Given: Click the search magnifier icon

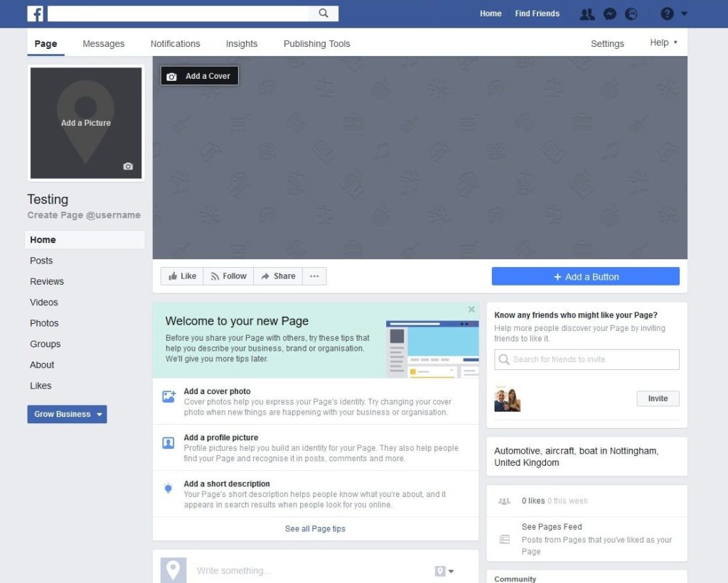Looking at the screenshot, I should click(323, 13).
